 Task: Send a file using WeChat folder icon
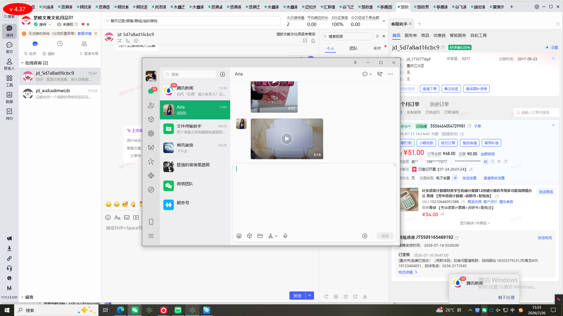click(260, 236)
